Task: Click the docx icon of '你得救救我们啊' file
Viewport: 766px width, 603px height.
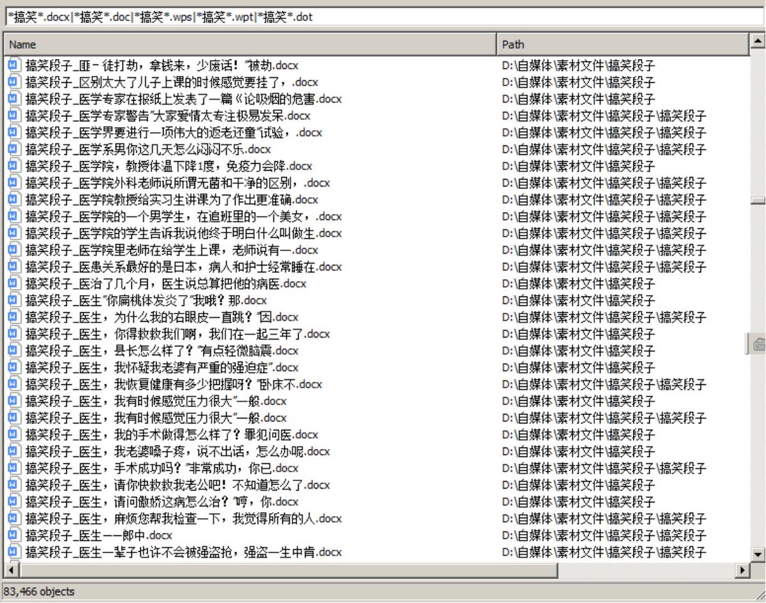Action: click(x=13, y=333)
